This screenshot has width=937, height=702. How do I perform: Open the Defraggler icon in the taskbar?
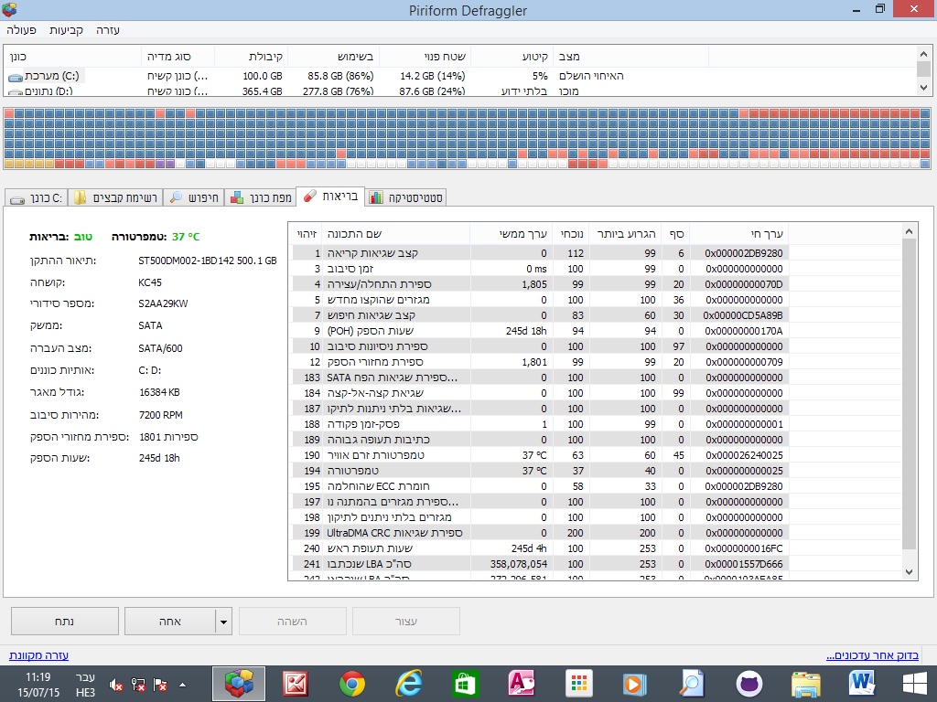click(x=239, y=684)
